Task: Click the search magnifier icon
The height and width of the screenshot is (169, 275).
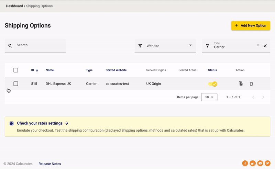Action: point(10,46)
